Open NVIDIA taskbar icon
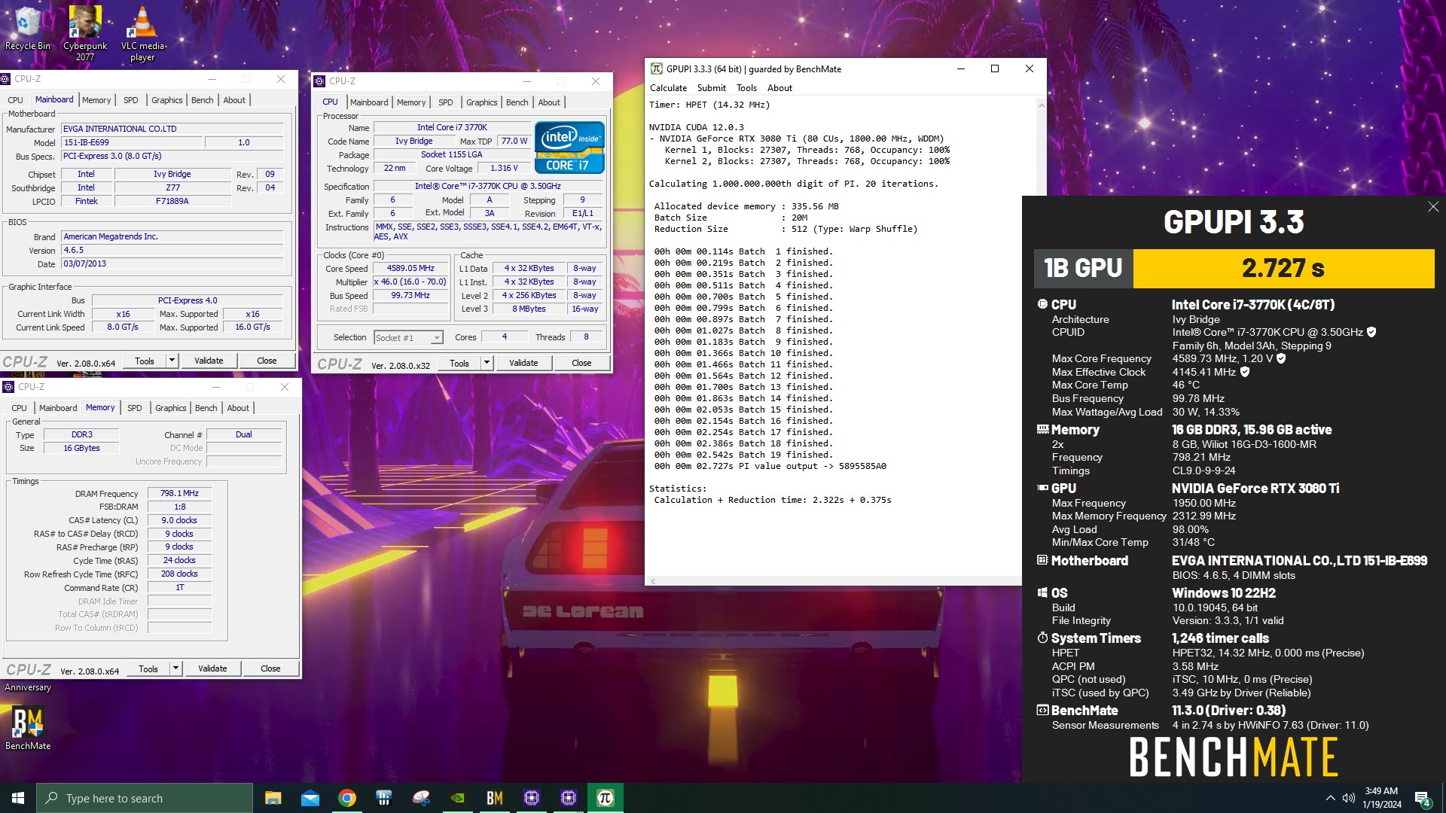The height and width of the screenshot is (813, 1446). pos(458,798)
